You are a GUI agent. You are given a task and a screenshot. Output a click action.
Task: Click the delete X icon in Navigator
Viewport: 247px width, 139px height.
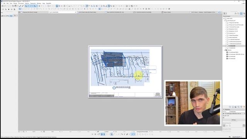pyautogui.click(x=244, y=107)
